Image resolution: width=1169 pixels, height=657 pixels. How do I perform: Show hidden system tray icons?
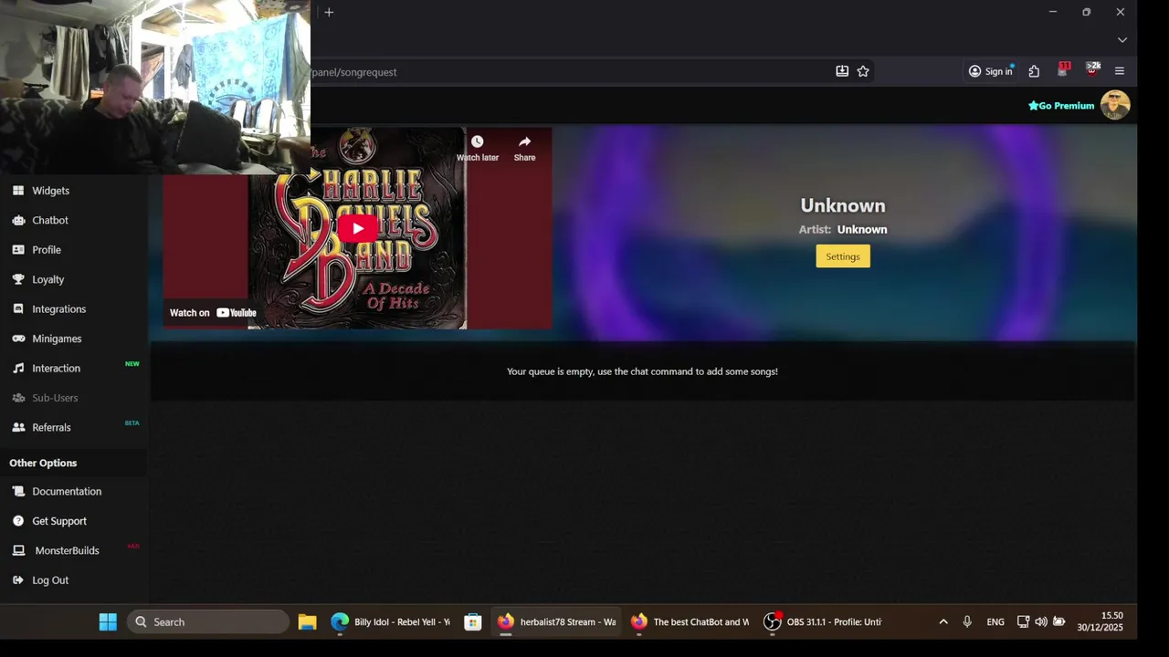pos(943,622)
